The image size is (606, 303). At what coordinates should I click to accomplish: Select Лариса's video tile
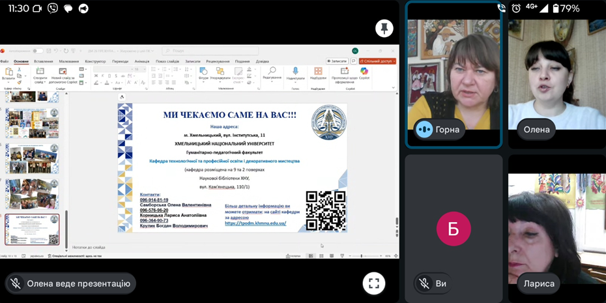pos(556,228)
